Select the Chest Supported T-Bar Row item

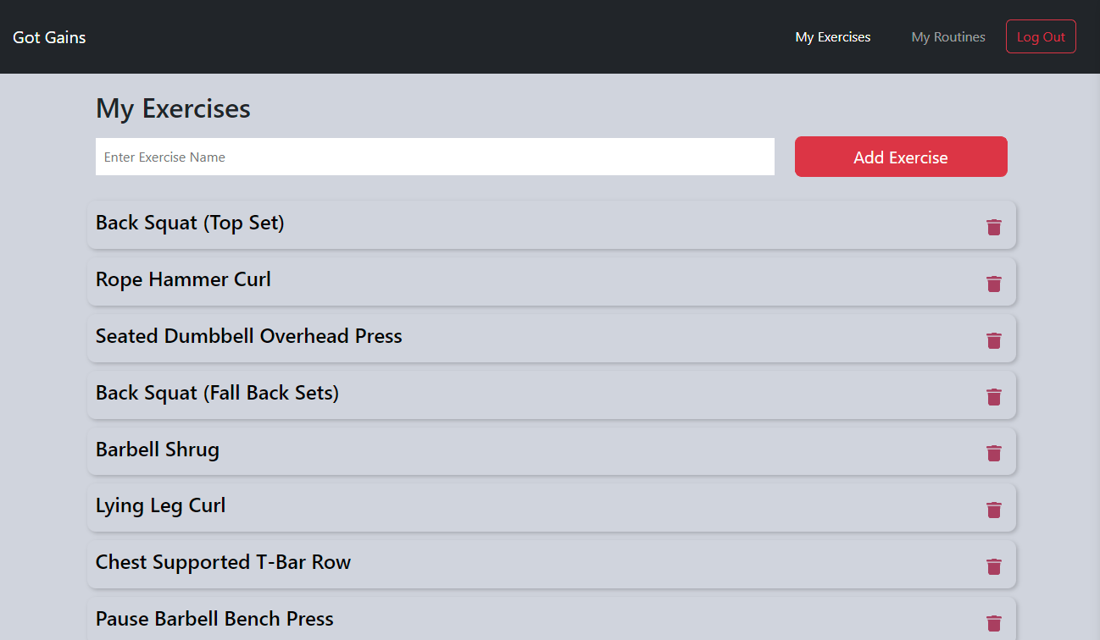[508, 564]
